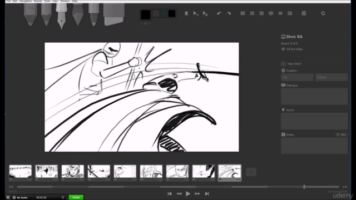Click into the Notes area
The height and width of the screenshot is (200, 356).
[314, 146]
